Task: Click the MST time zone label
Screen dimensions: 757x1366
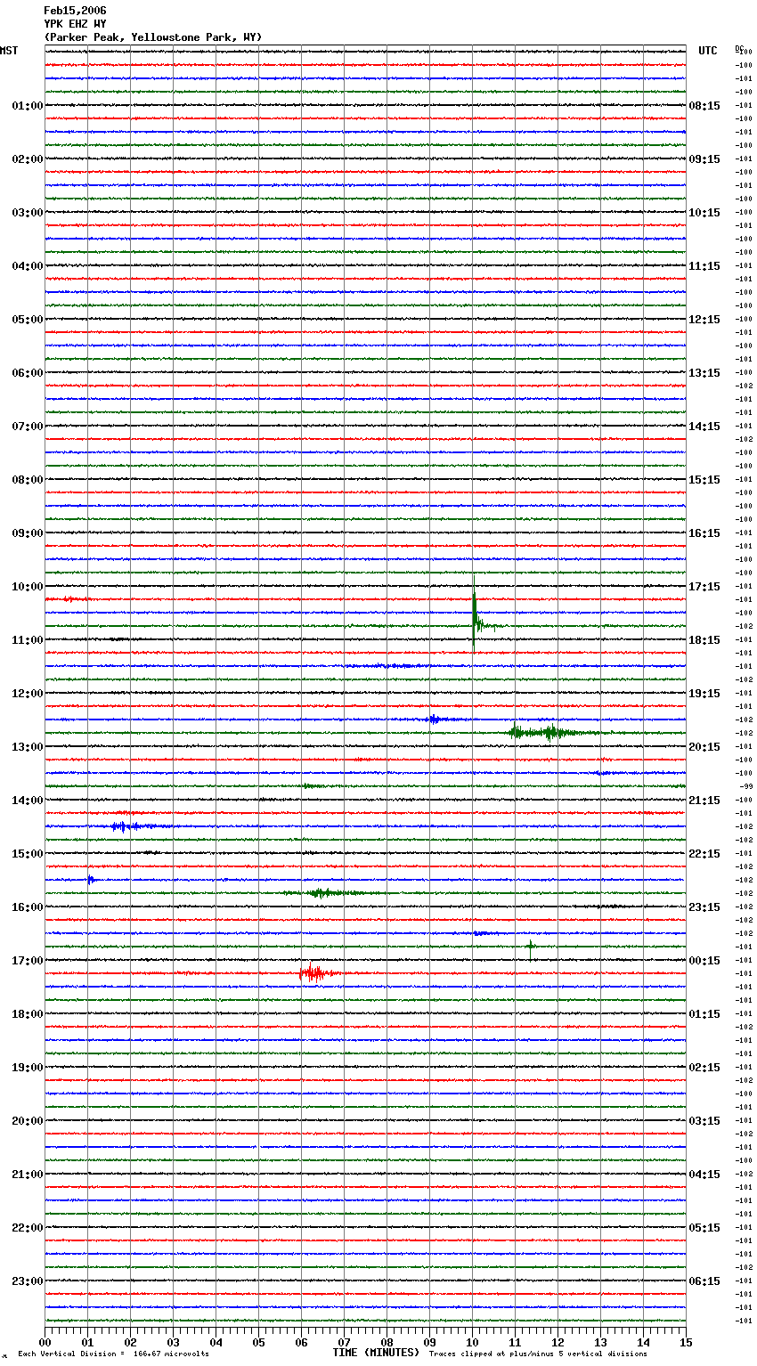Action: (9, 51)
